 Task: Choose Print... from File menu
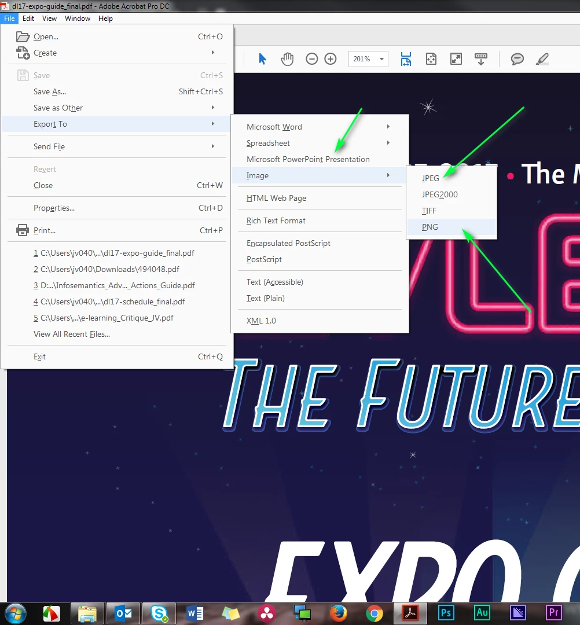[116, 230]
